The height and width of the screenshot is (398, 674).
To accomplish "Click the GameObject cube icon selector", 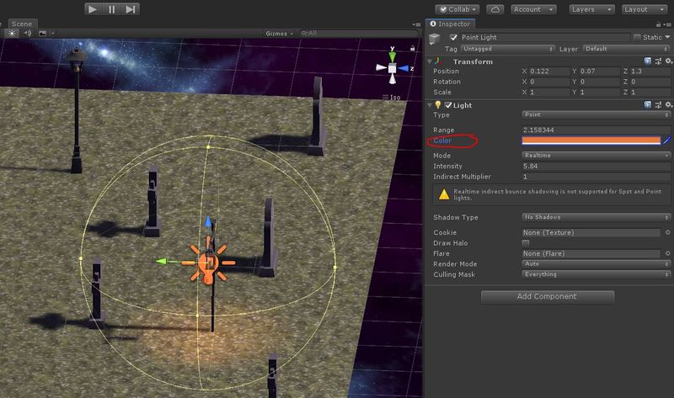I will click(x=435, y=40).
